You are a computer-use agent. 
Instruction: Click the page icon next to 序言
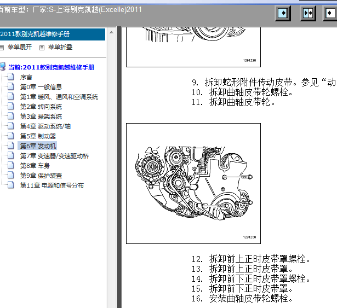click(x=11, y=77)
